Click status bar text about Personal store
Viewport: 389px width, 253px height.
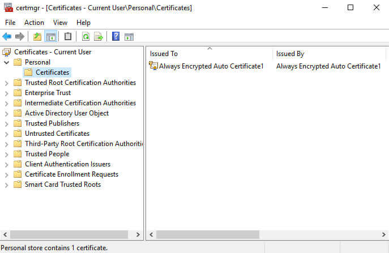click(54, 248)
